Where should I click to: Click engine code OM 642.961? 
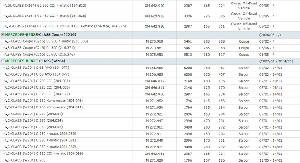coord(154,154)
